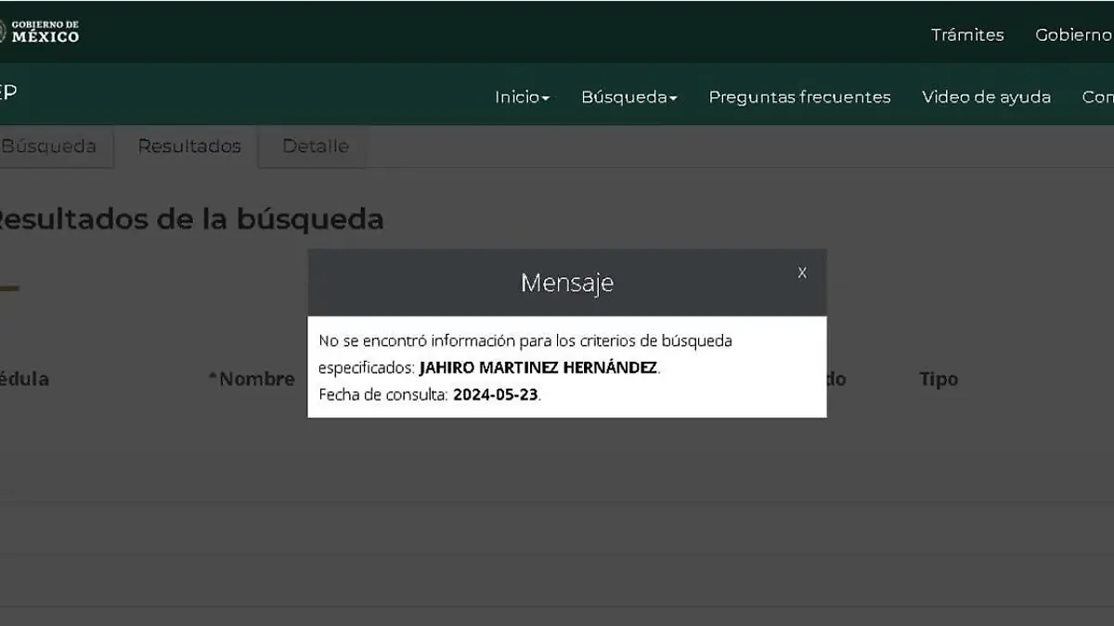Open the Búsqueda dropdown in the navbar
The width and height of the screenshot is (1114, 626).
coord(628,97)
